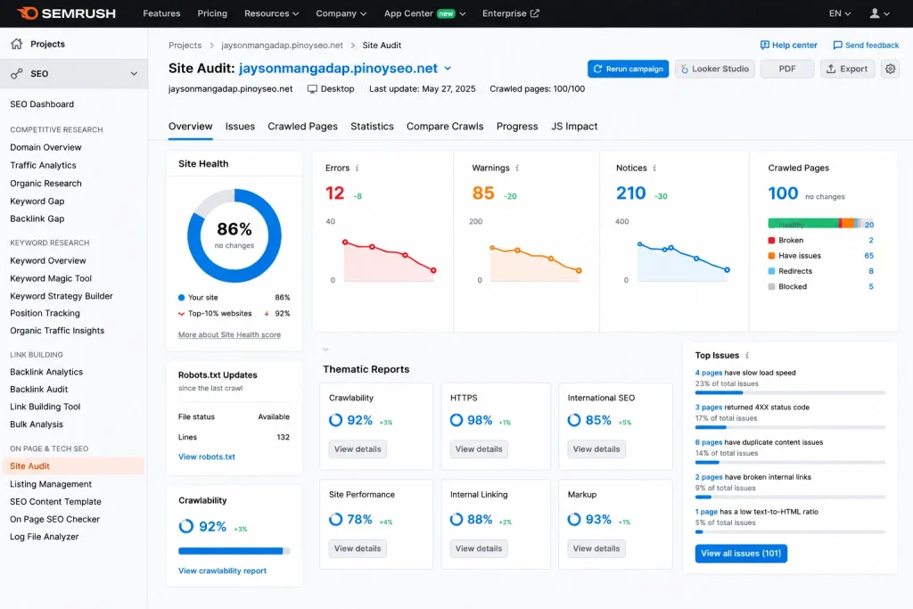
Task: Switch to the JS Impact tab
Action: coord(574,127)
